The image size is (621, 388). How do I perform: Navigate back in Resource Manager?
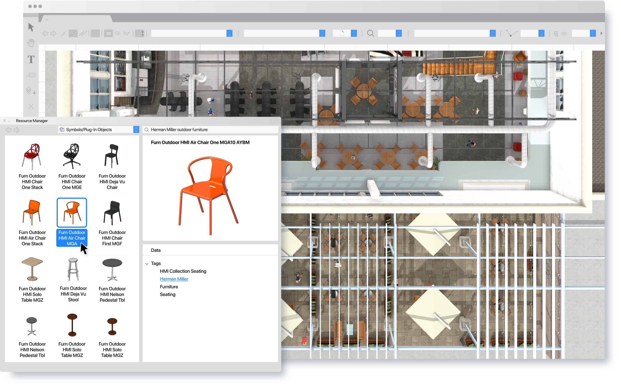click(9, 130)
